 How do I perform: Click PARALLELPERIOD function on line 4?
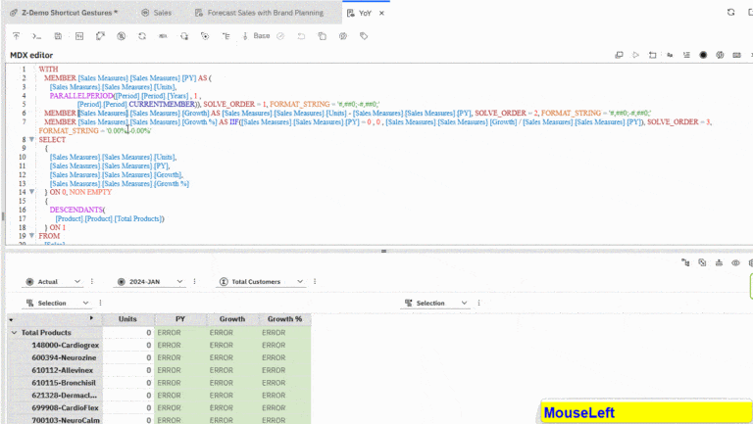point(81,95)
